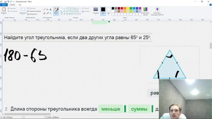Open Изменить размер resize dialog
Screen dimensions: 212x119
34,11
